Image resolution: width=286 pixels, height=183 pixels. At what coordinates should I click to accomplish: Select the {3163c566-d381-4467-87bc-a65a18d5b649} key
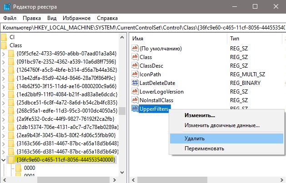[67, 152]
